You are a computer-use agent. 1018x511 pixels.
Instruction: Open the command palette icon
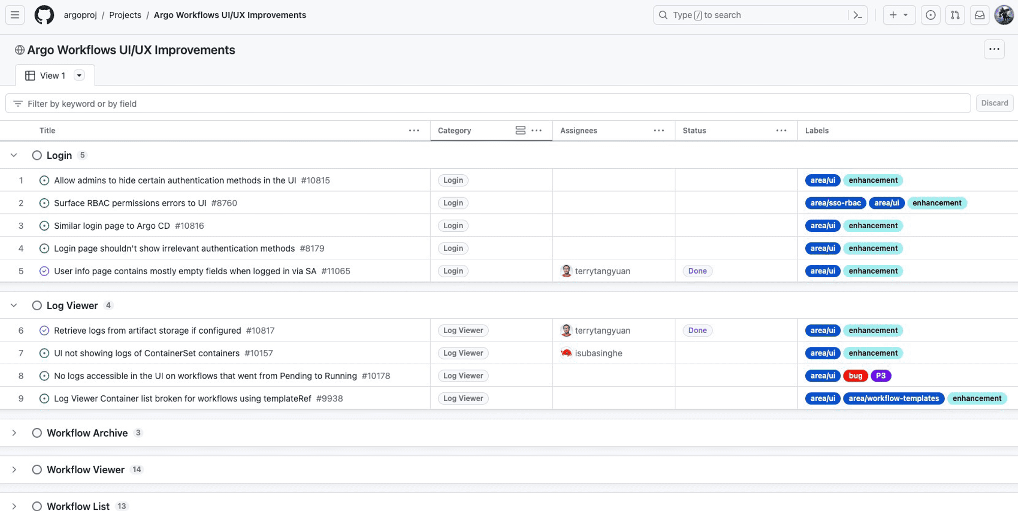(x=858, y=15)
